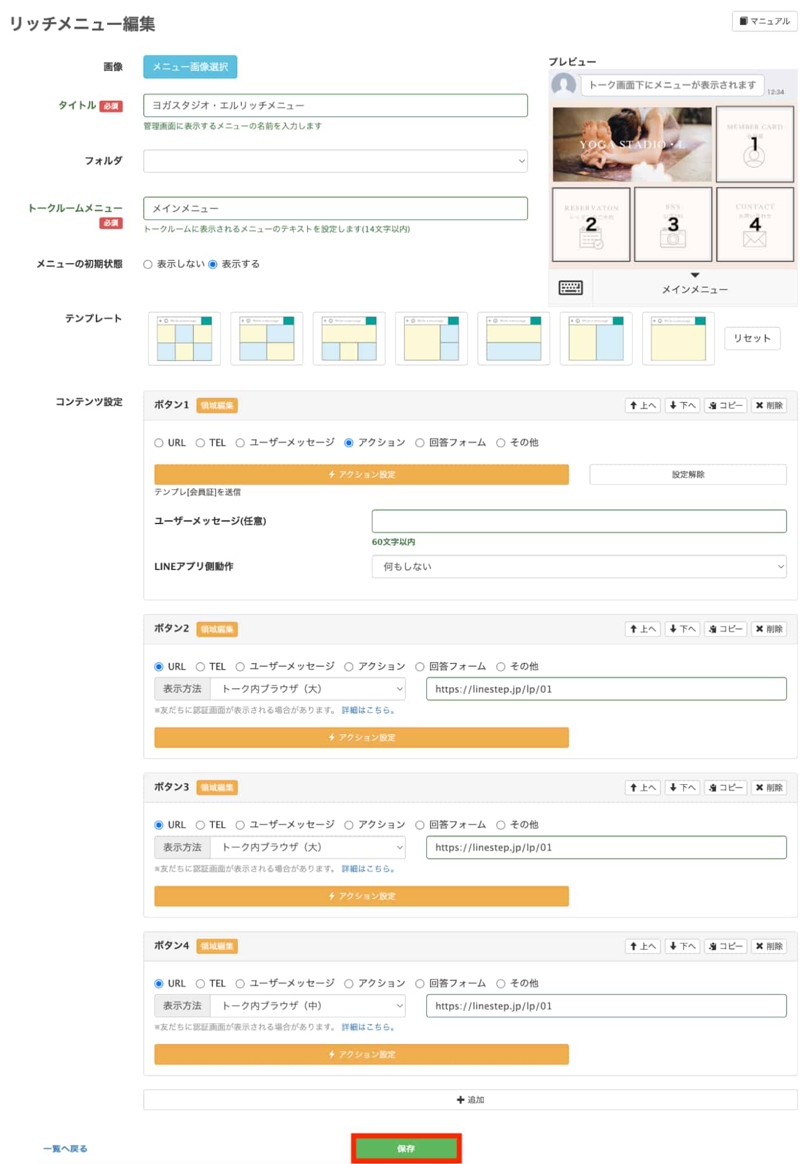Select two-row stacked template

pos(514,338)
